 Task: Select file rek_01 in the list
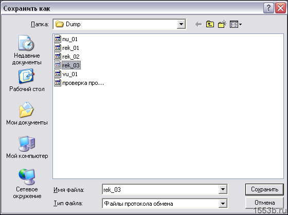(67, 48)
